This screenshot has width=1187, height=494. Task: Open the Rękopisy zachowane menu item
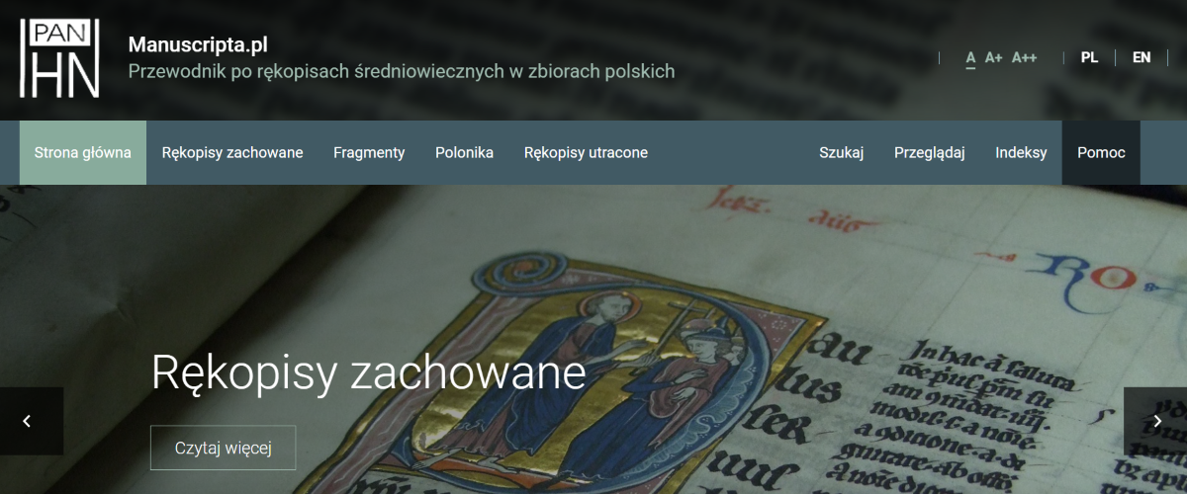click(x=232, y=152)
